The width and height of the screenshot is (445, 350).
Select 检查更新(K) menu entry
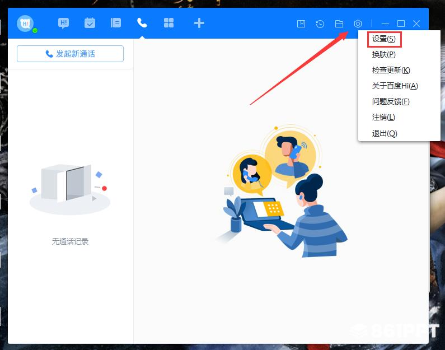pyautogui.click(x=391, y=70)
